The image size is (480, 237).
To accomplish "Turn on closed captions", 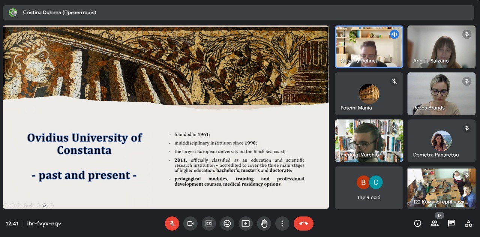I will (209, 223).
